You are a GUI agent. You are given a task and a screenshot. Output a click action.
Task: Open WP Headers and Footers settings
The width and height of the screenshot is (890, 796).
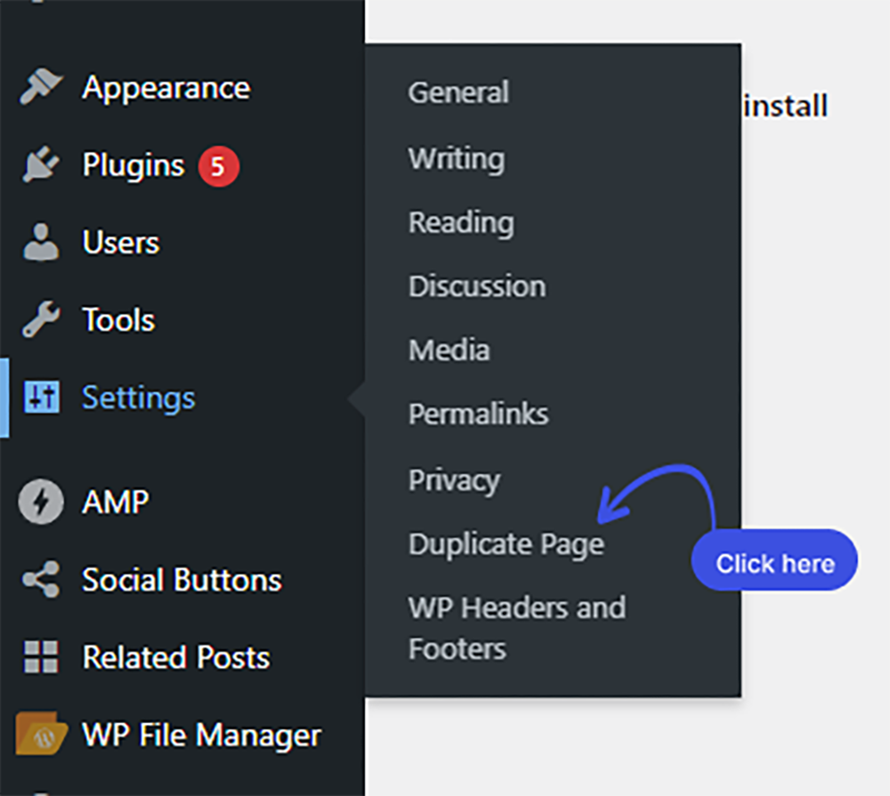click(x=517, y=628)
